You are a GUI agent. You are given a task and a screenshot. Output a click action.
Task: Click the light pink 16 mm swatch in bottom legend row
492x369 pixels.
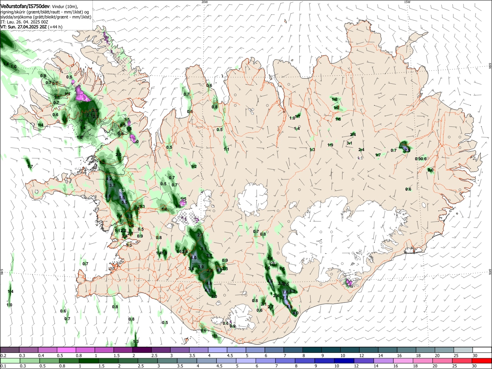[x=404, y=361]
